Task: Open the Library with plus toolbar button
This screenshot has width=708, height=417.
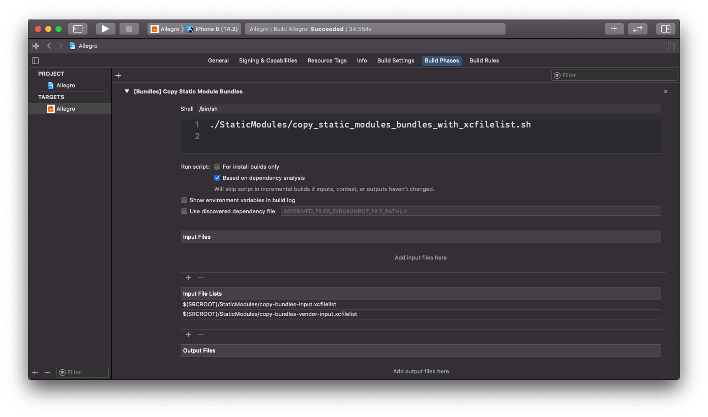Action: 614,29
